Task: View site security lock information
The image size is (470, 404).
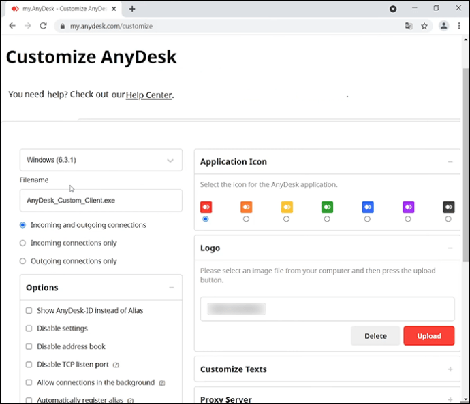Action: [63, 26]
